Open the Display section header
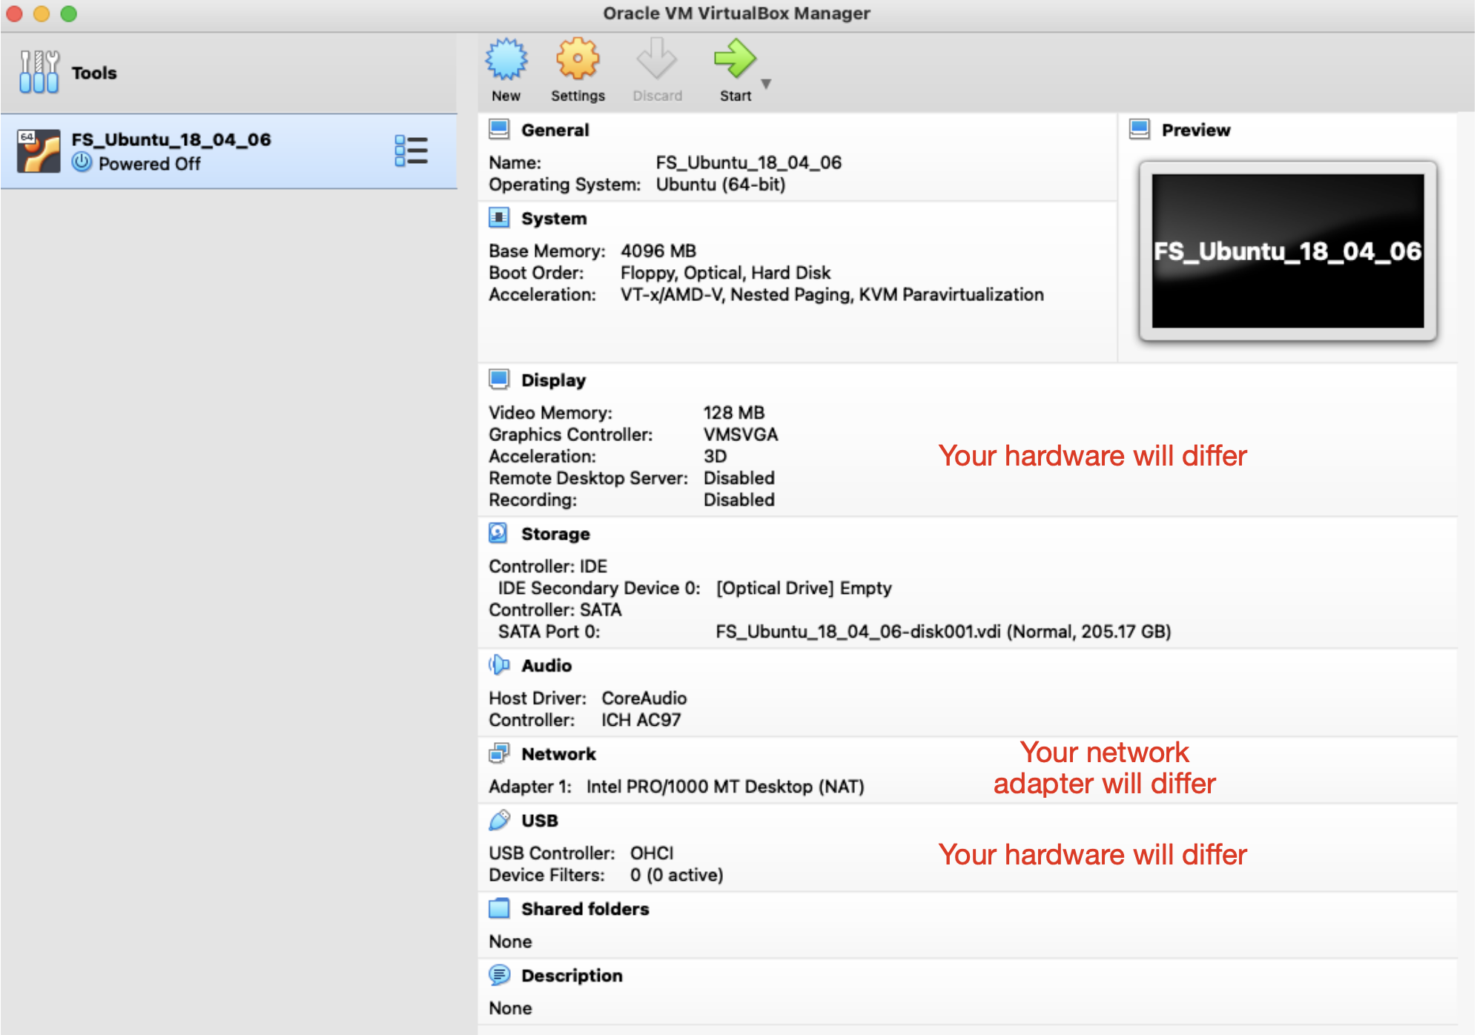The height and width of the screenshot is (1035, 1477). 553,380
